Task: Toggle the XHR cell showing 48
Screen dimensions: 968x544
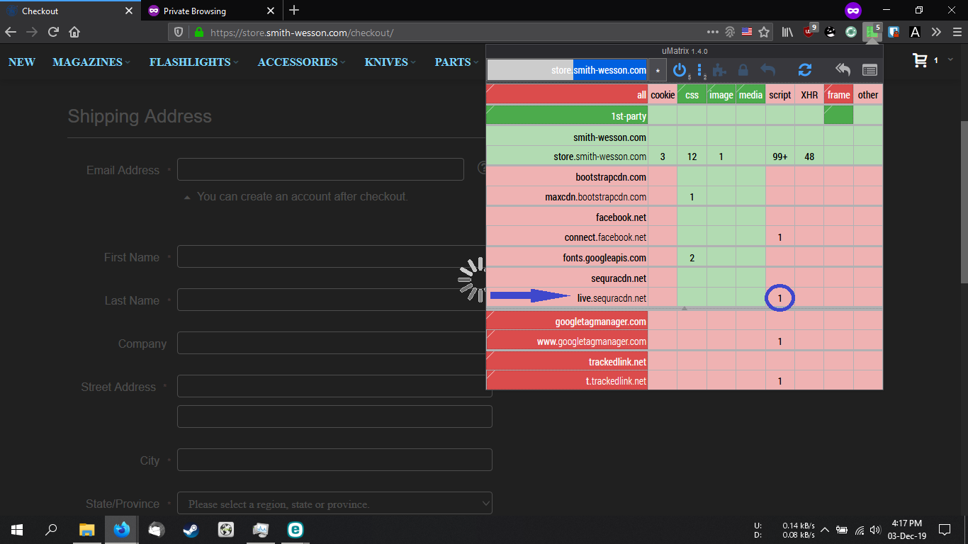Action: coord(809,157)
